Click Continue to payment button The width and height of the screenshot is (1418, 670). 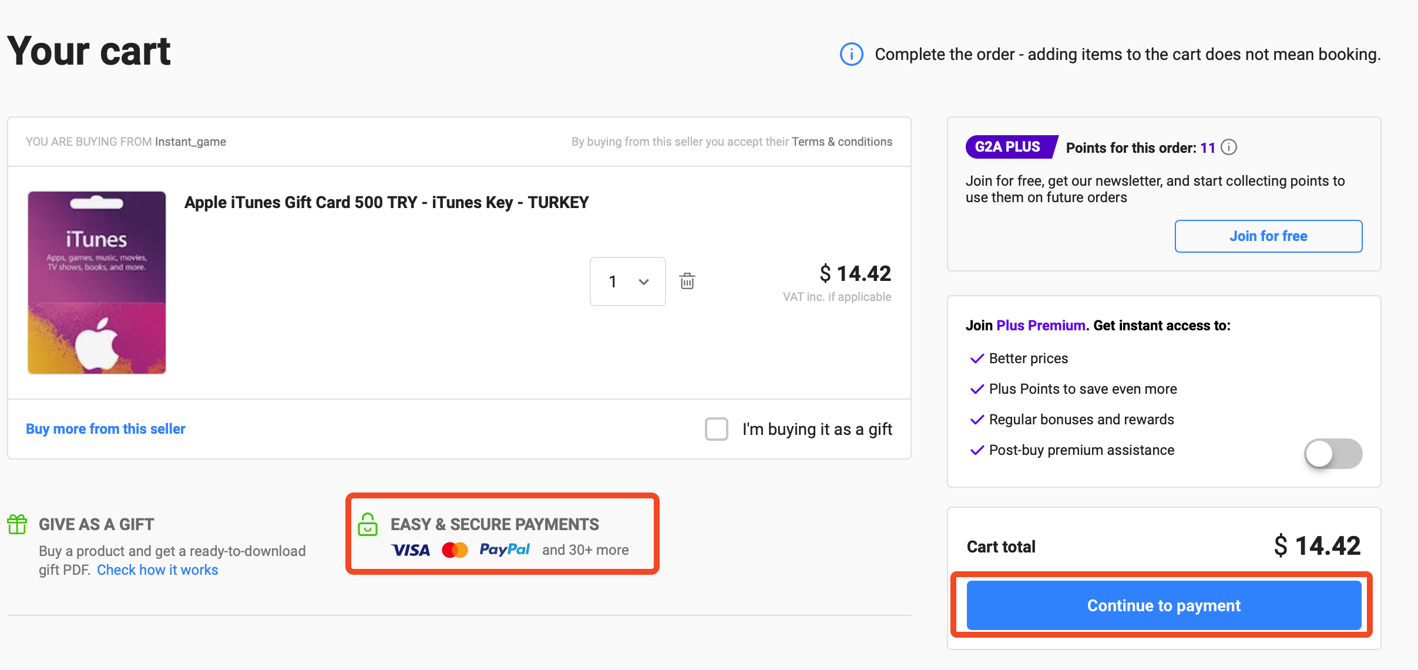[1163, 605]
